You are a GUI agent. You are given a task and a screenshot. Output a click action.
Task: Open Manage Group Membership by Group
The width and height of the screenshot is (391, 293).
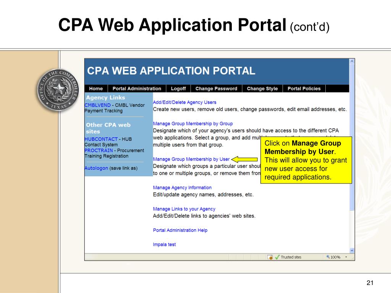point(193,124)
